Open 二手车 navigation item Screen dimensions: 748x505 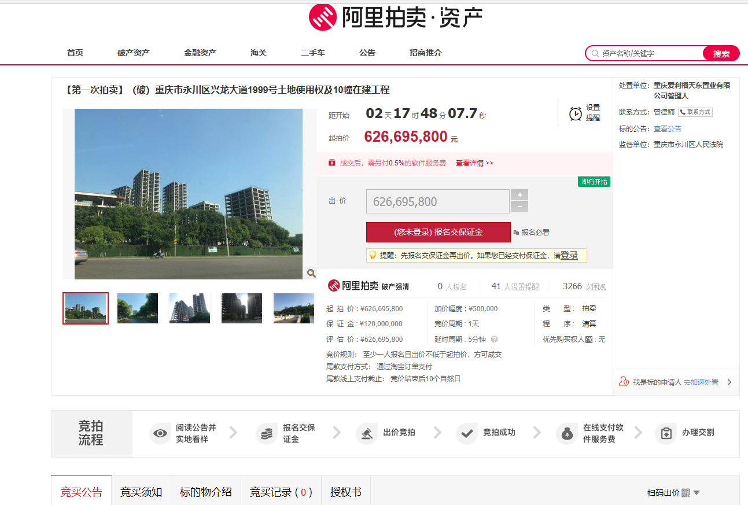[x=313, y=53]
